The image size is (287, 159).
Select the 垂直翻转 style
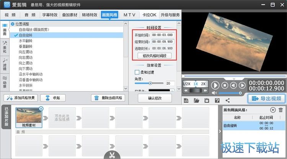point(26,46)
